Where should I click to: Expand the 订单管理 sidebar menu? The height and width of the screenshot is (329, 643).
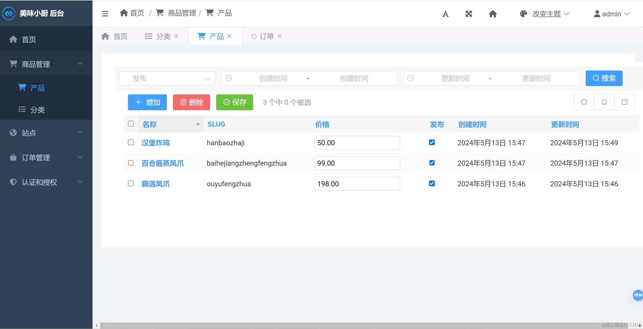tap(46, 158)
